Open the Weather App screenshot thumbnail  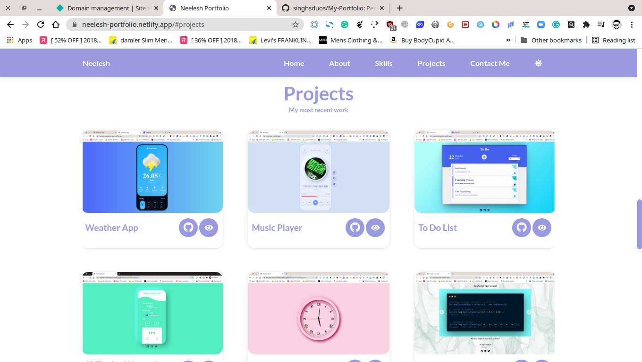[152, 172]
